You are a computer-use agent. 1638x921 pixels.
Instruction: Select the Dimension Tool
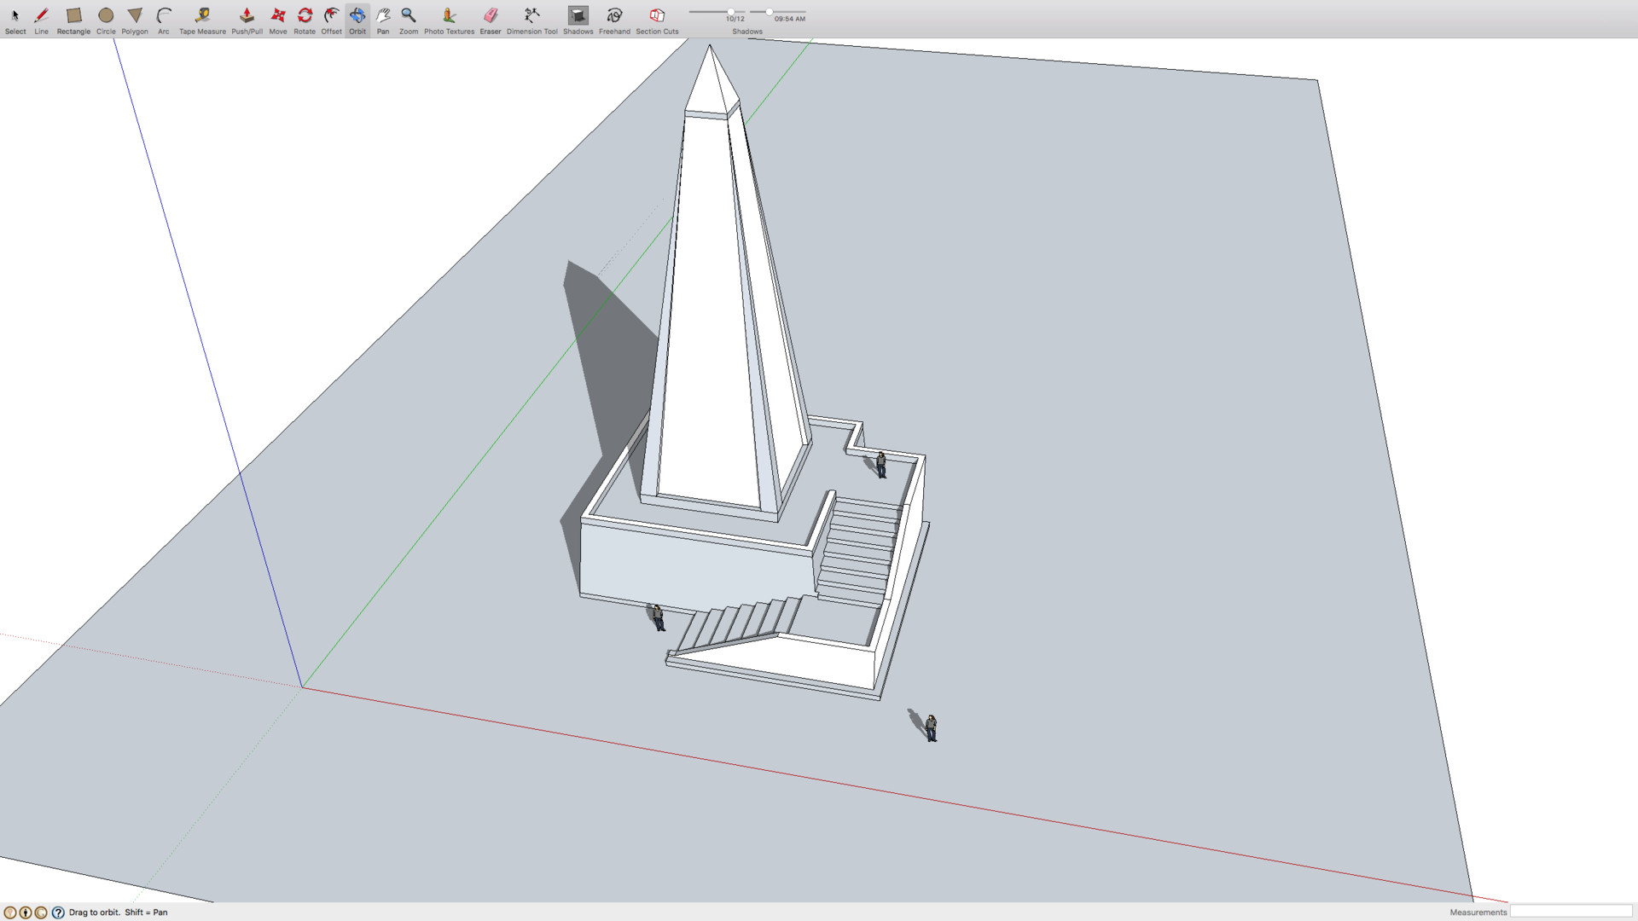click(x=531, y=16)
